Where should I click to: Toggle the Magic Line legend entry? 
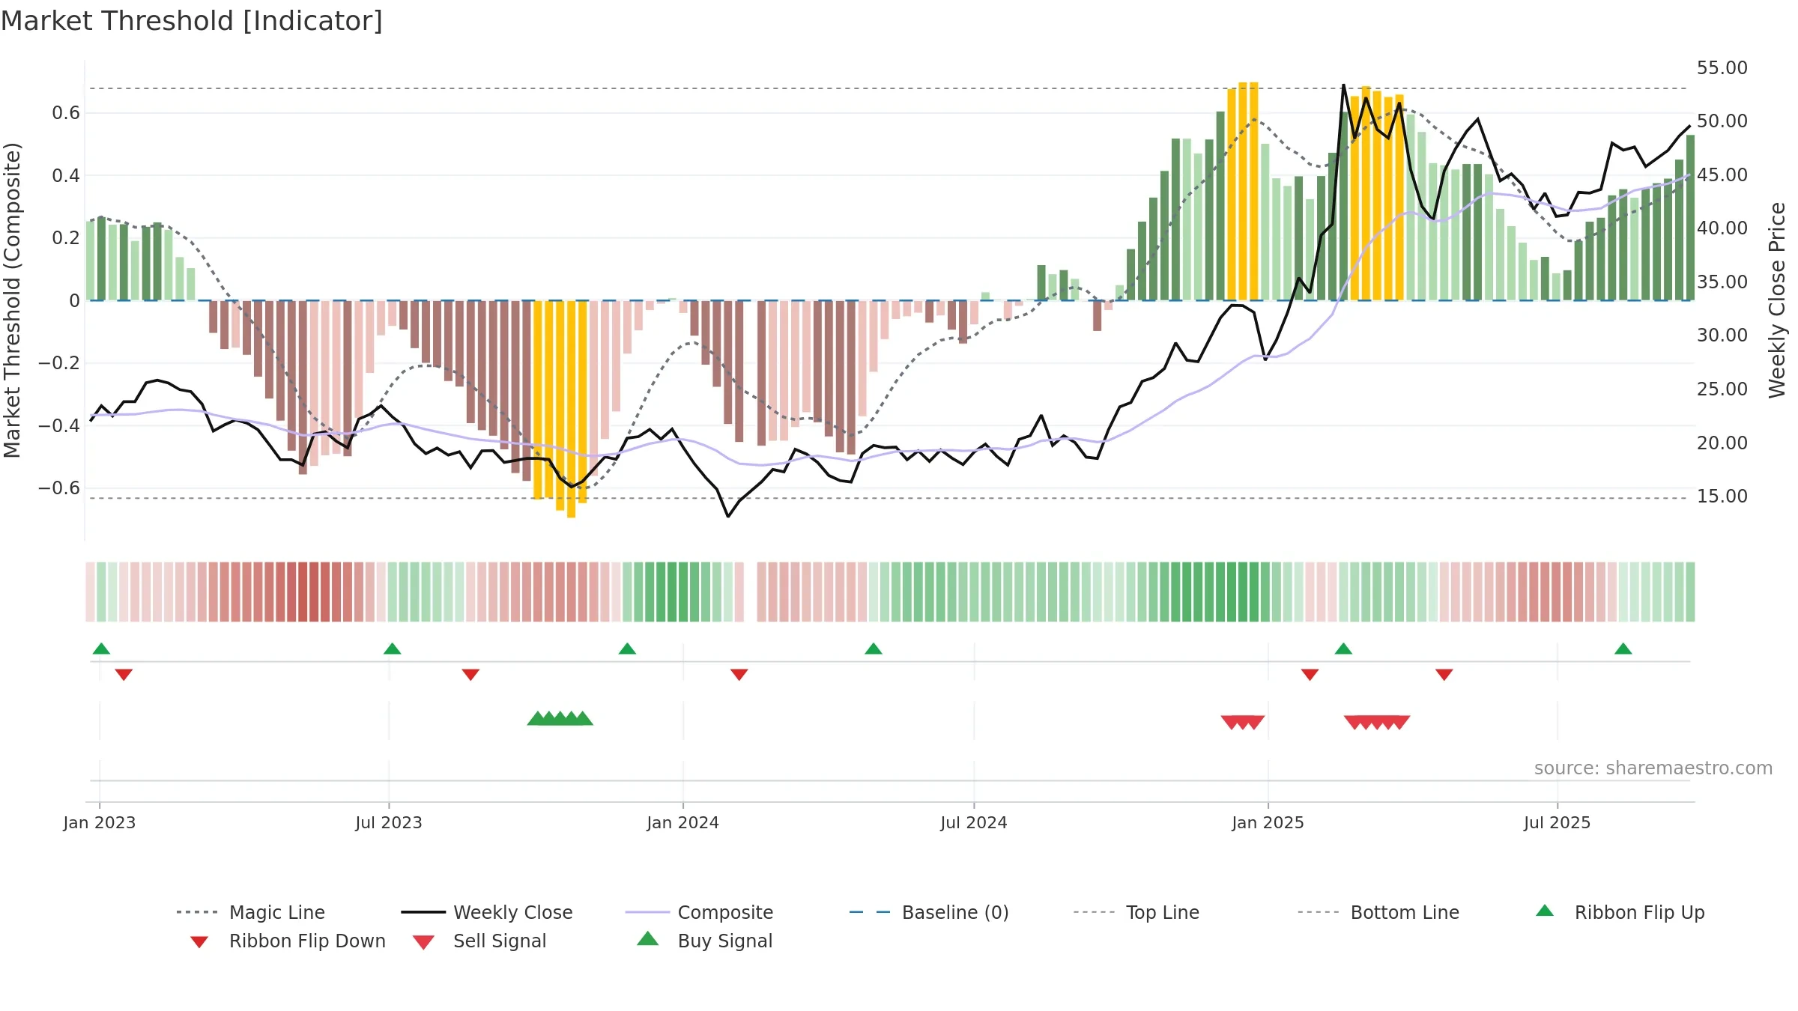click(251, 912)
